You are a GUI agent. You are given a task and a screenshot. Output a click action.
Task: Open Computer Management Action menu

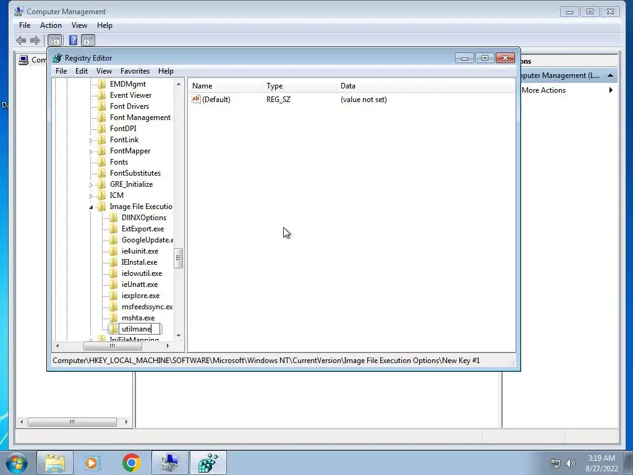click(x=51, y=25)
